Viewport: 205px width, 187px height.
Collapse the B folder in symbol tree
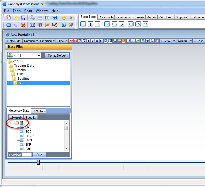click(12, 123)
